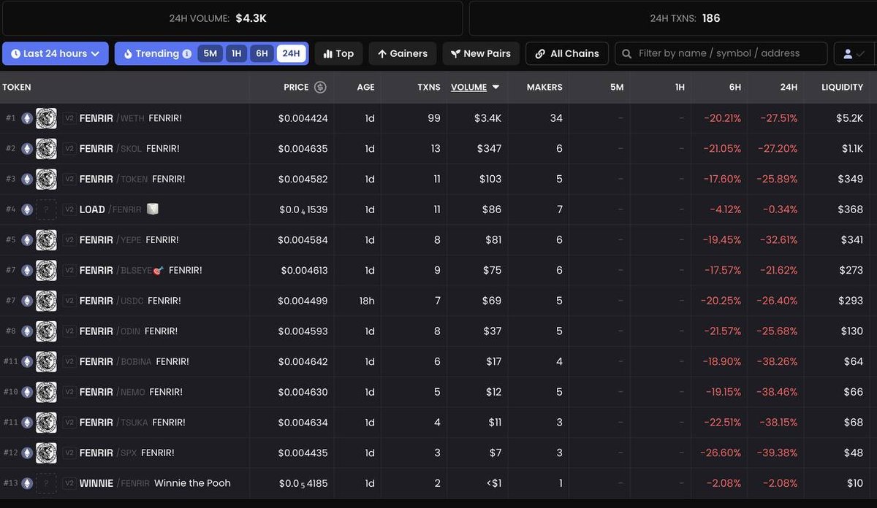Click the magnifier icon in the search box
Viewport: 877px width, 508px height.
(628, 54)
